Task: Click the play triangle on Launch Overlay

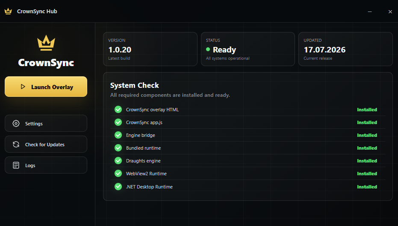Action: tap(23, 87)
